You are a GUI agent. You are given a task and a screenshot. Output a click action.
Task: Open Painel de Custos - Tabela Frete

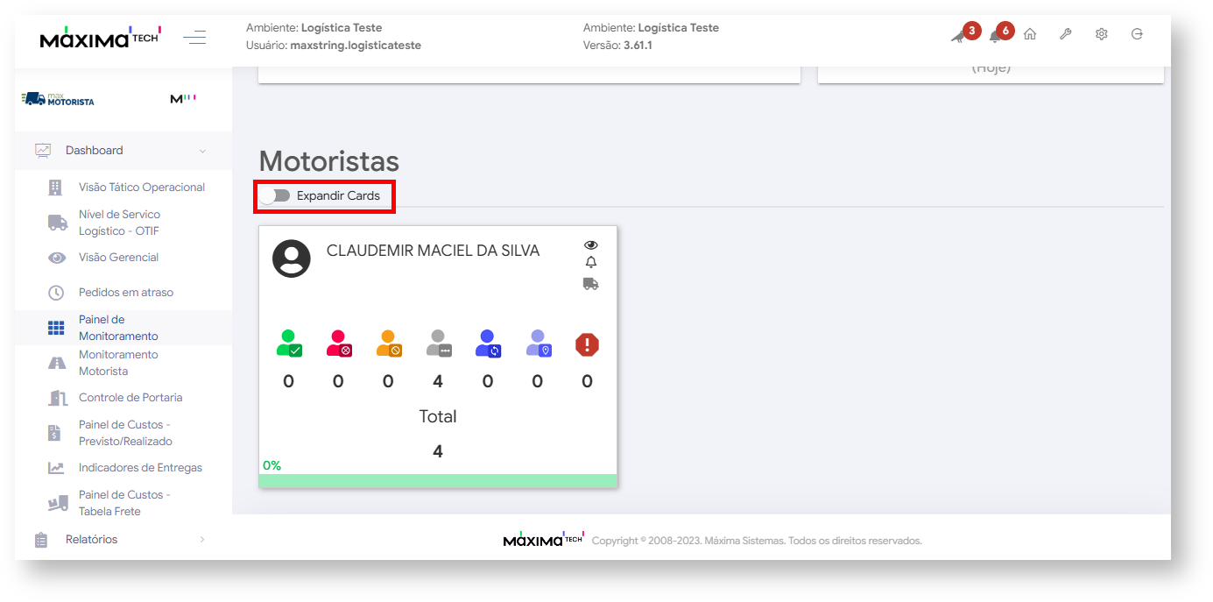coord(124,503)
